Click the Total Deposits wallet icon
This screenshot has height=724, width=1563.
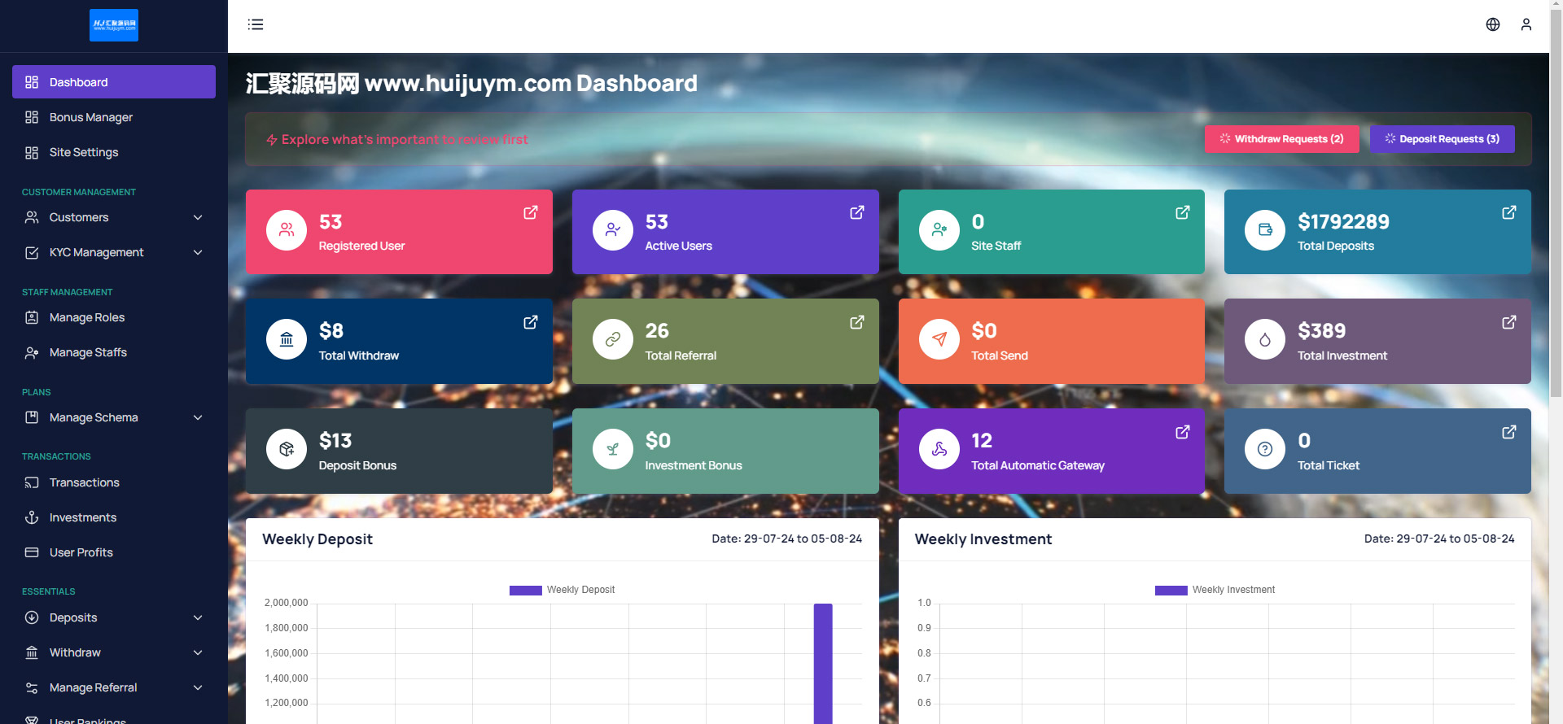tap(1265, 230)
